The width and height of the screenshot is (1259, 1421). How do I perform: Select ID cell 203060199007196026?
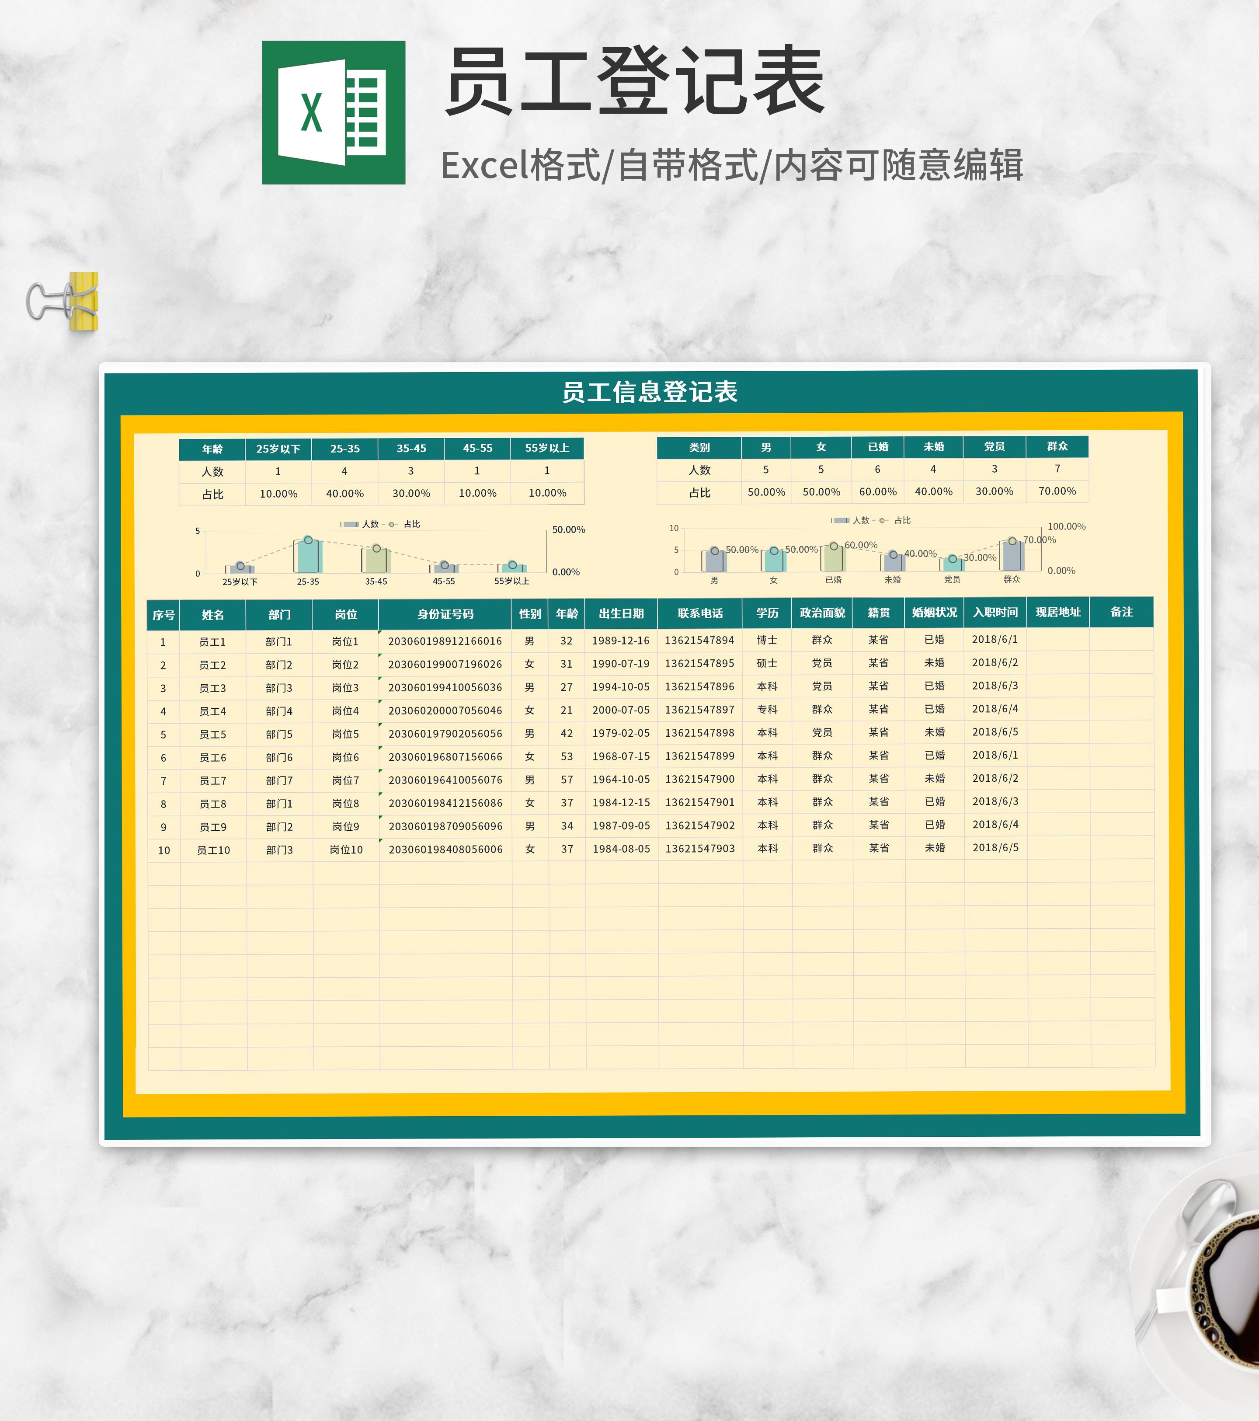pos(445,664)
